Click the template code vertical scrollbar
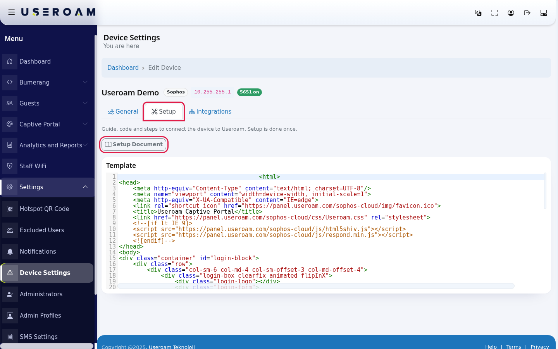This screenshot has width=558, height=349. tap(545, 191)
